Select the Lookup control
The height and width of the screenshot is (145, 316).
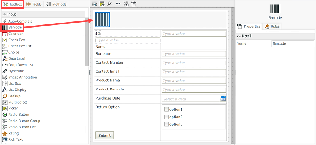pos(11,96)
